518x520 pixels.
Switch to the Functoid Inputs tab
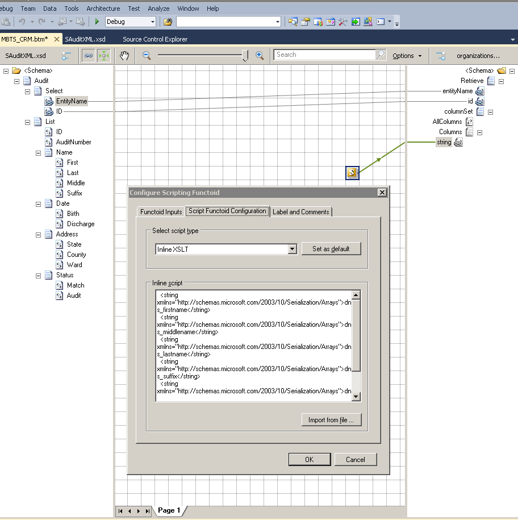pos(161,212)
